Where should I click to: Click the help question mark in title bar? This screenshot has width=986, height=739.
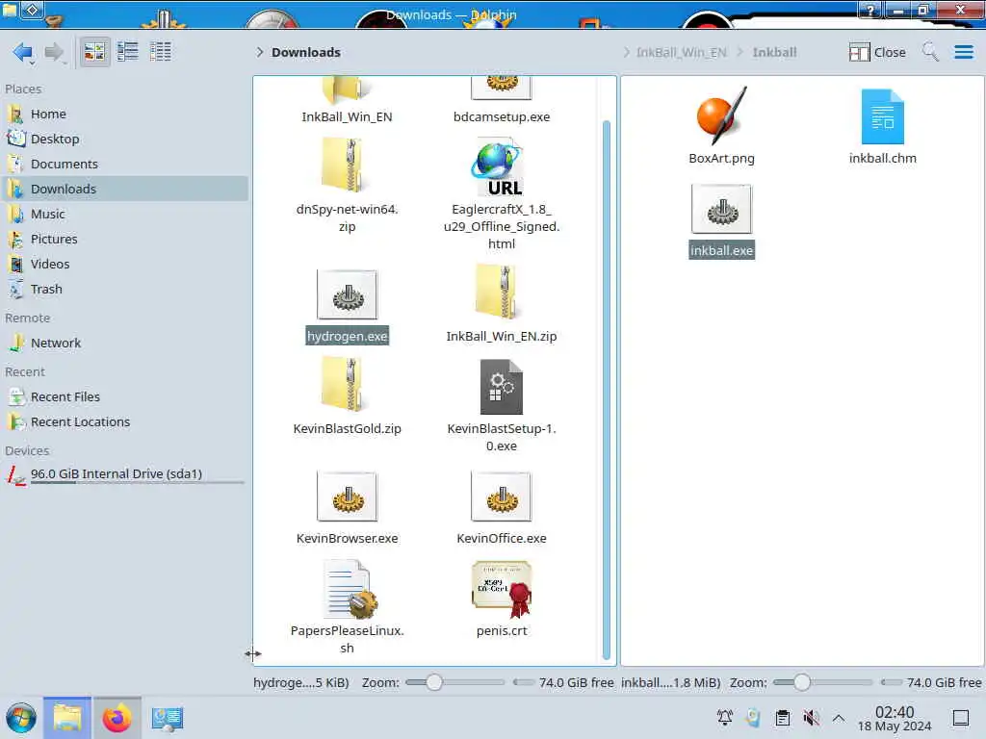tap(870, 10)
